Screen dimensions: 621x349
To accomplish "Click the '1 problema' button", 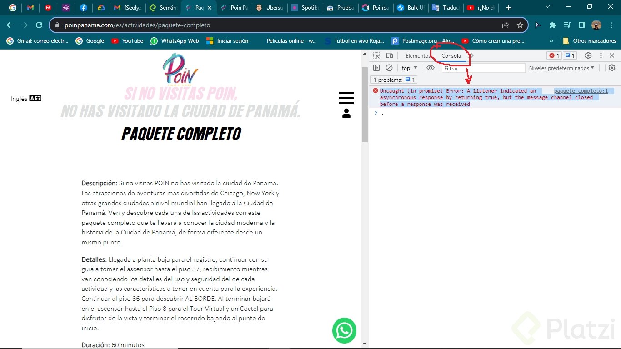I will coord(393,80).
